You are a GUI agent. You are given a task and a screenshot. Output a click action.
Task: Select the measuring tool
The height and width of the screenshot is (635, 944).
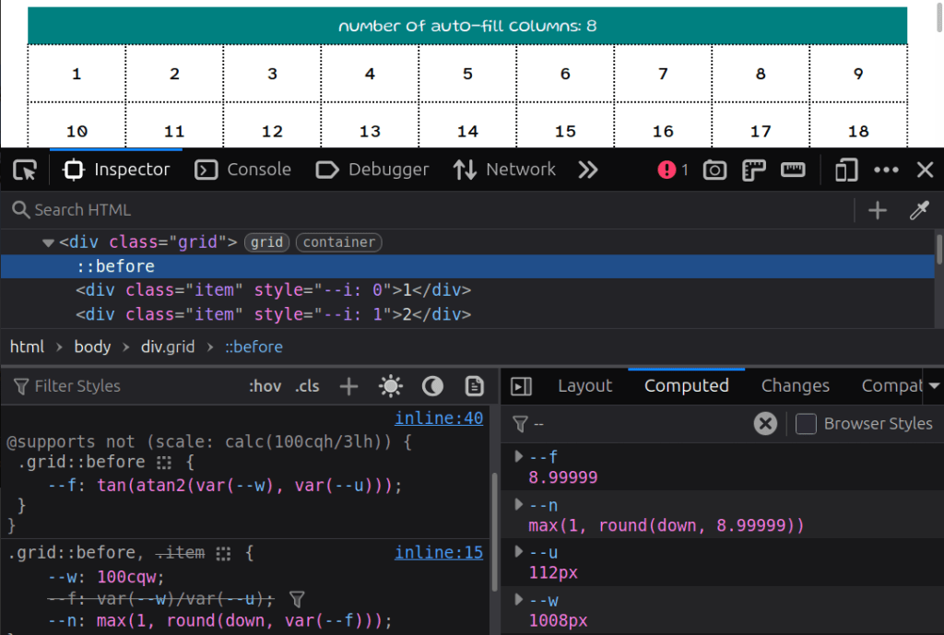click(x=794, y=170)
